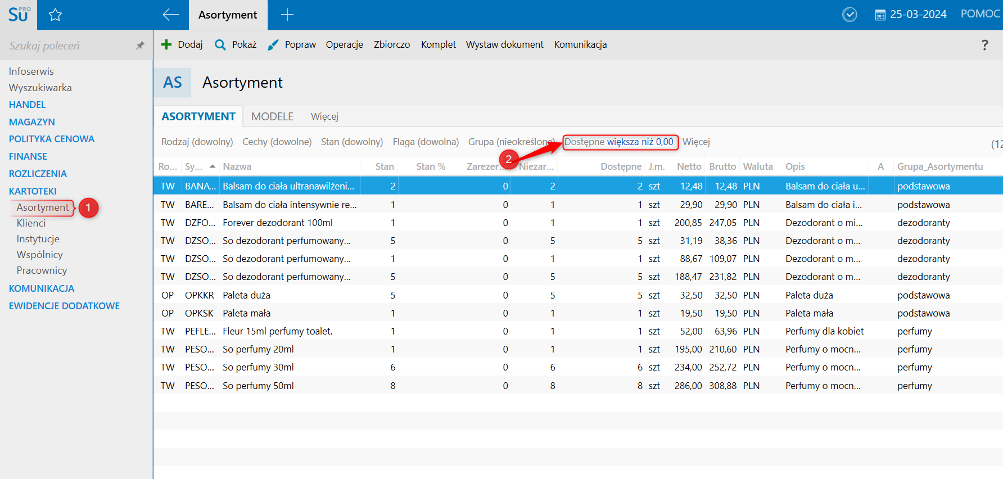1003x479 pixels.
Task: Open the Operacje menu
Action: tap(344, 44)
